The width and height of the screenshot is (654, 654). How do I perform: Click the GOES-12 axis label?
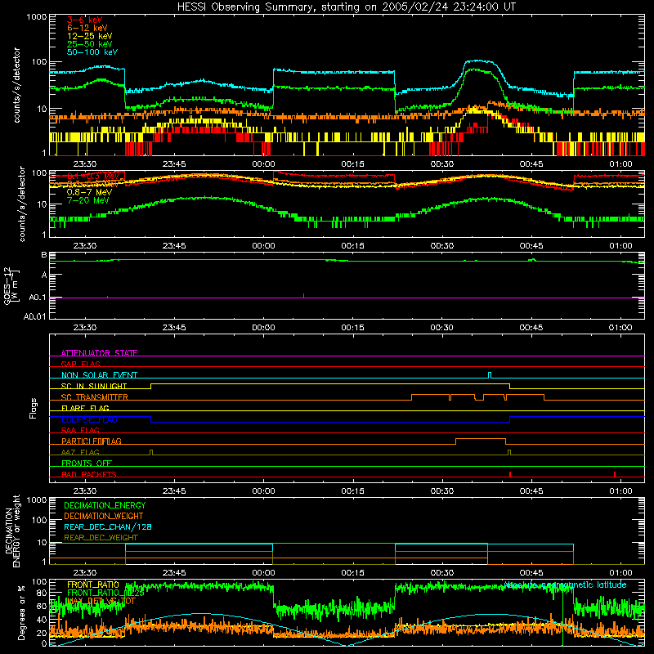click(11, 285)
